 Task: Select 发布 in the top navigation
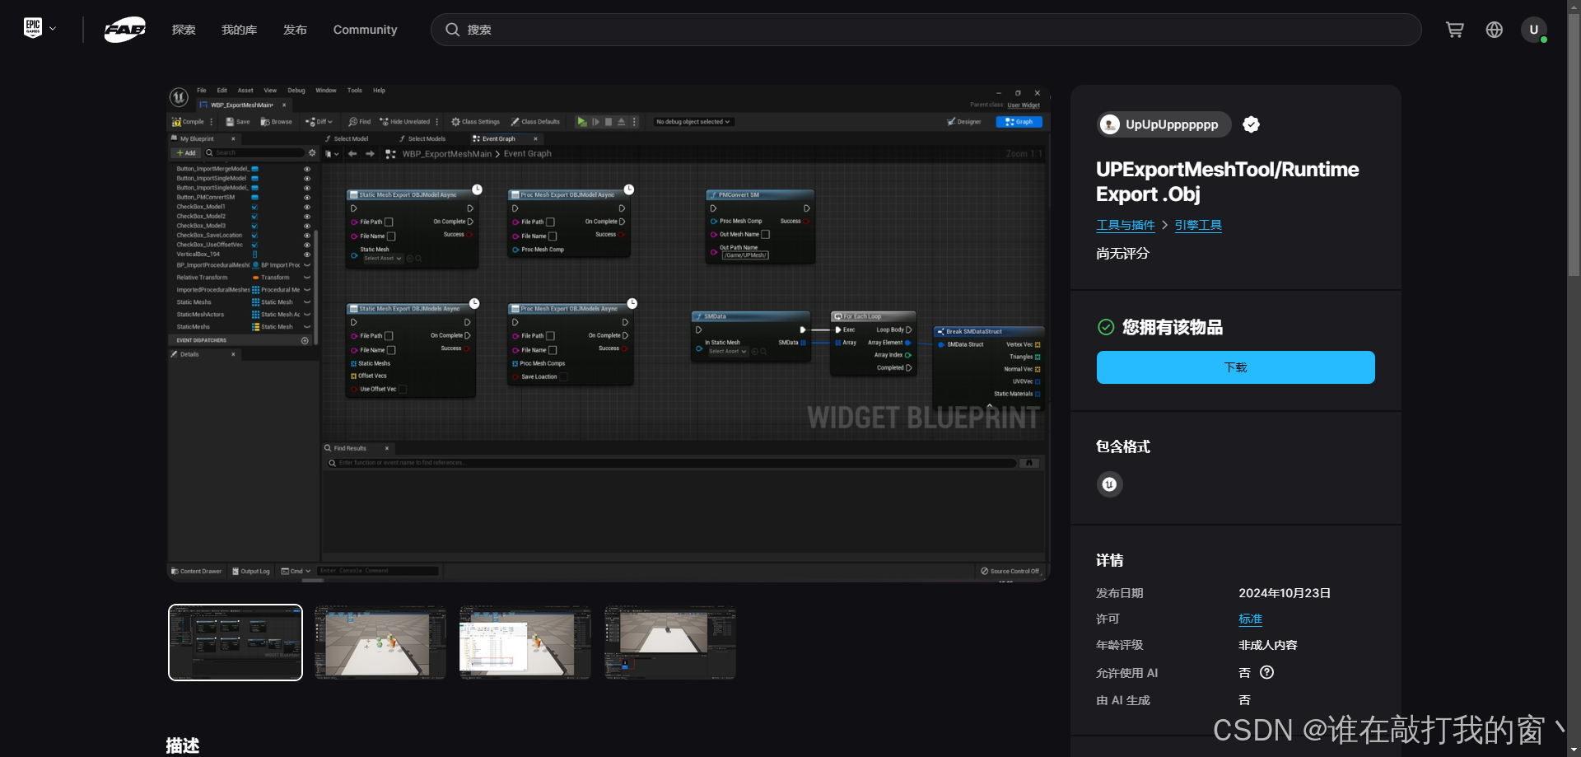295,30
